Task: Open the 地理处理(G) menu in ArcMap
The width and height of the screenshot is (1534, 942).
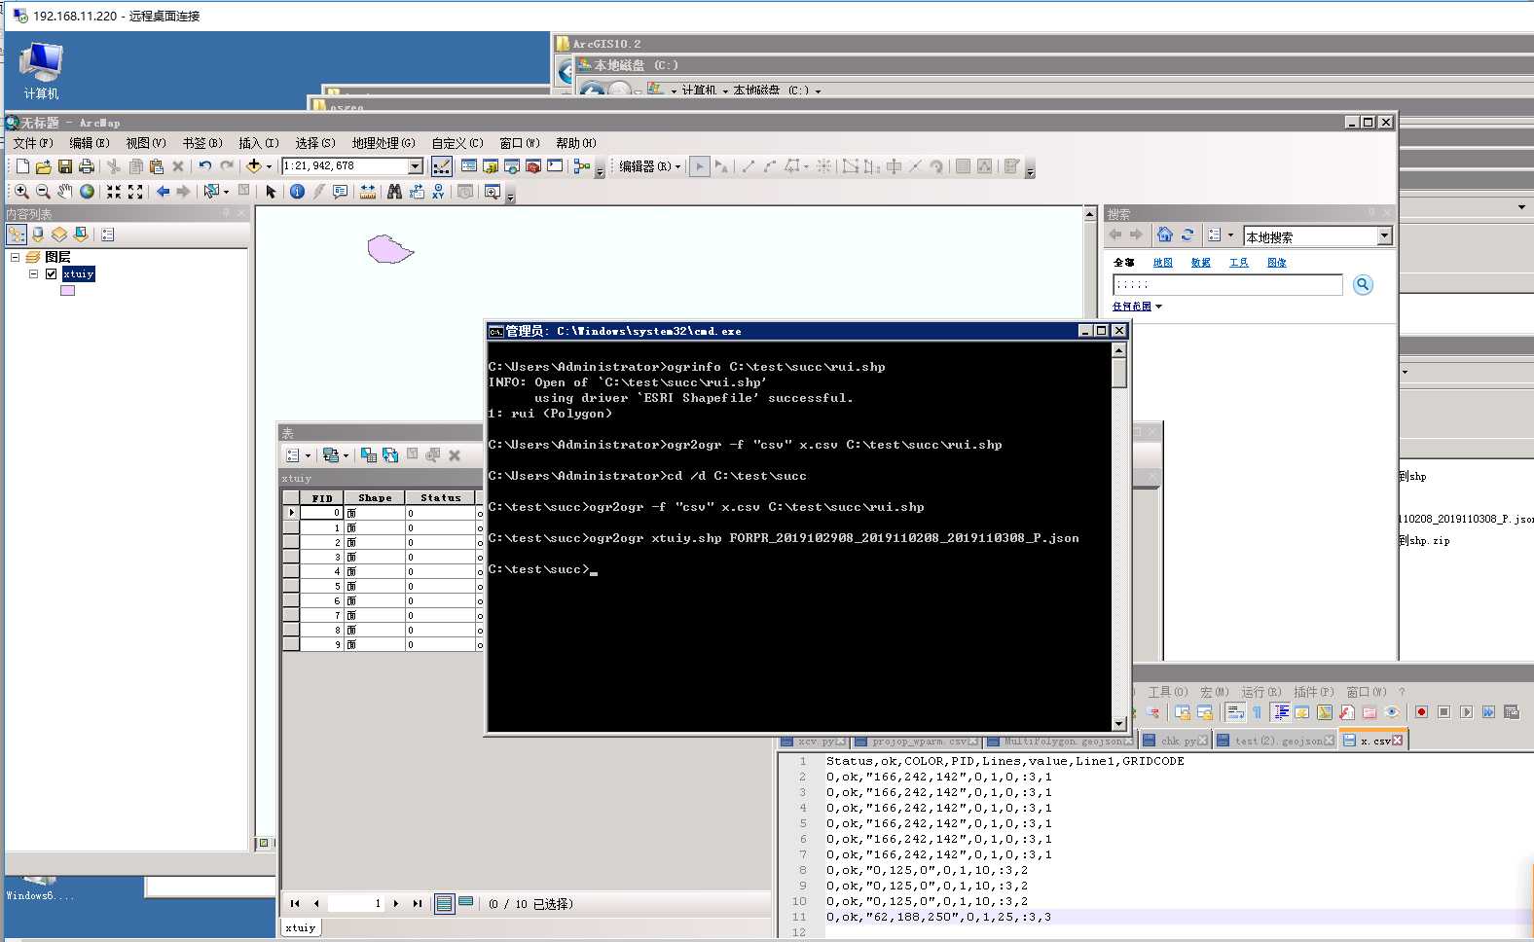Action: pyautogui.click(x=383, y=143)
